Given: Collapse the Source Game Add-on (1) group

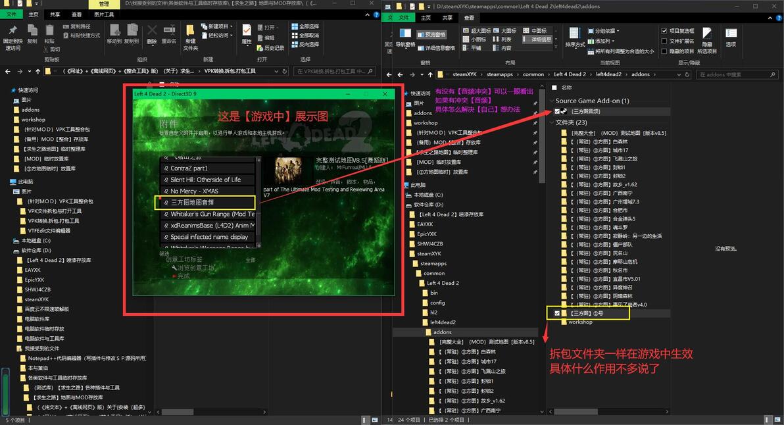Looking at the screenshot, I should (552, 101).
